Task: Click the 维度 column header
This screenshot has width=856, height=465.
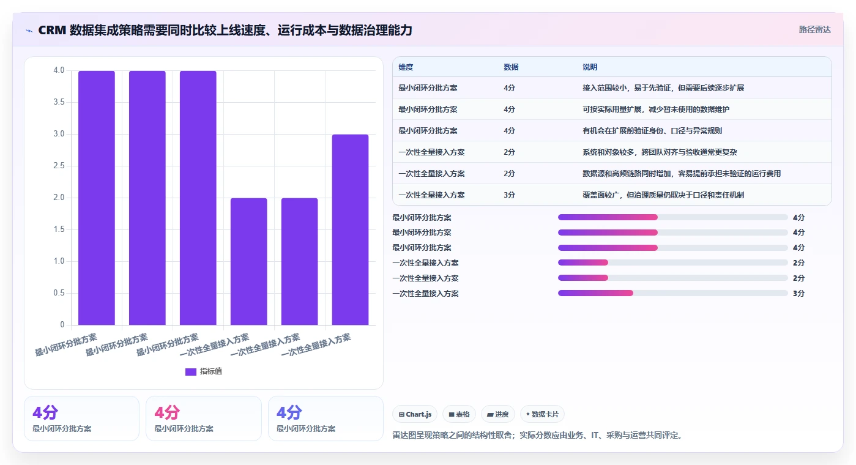Action: click(x=406, y=67)
